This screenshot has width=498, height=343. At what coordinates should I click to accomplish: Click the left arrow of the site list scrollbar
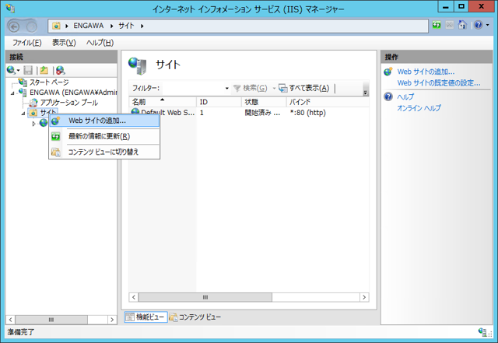134,297
